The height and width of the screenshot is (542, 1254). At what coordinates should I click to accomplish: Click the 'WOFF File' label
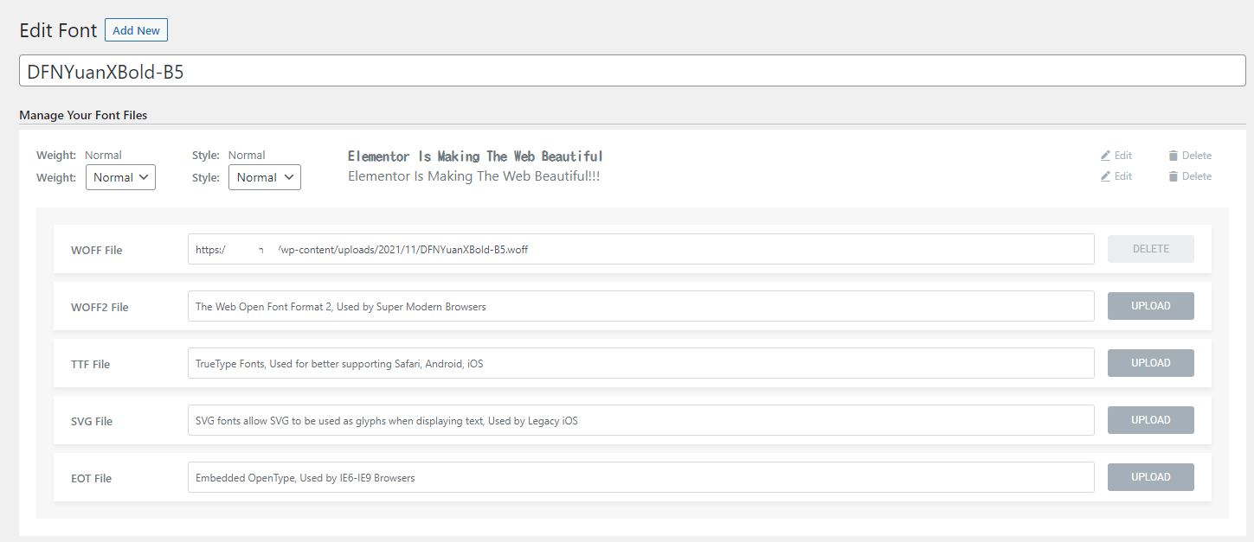tap(97, 250)
